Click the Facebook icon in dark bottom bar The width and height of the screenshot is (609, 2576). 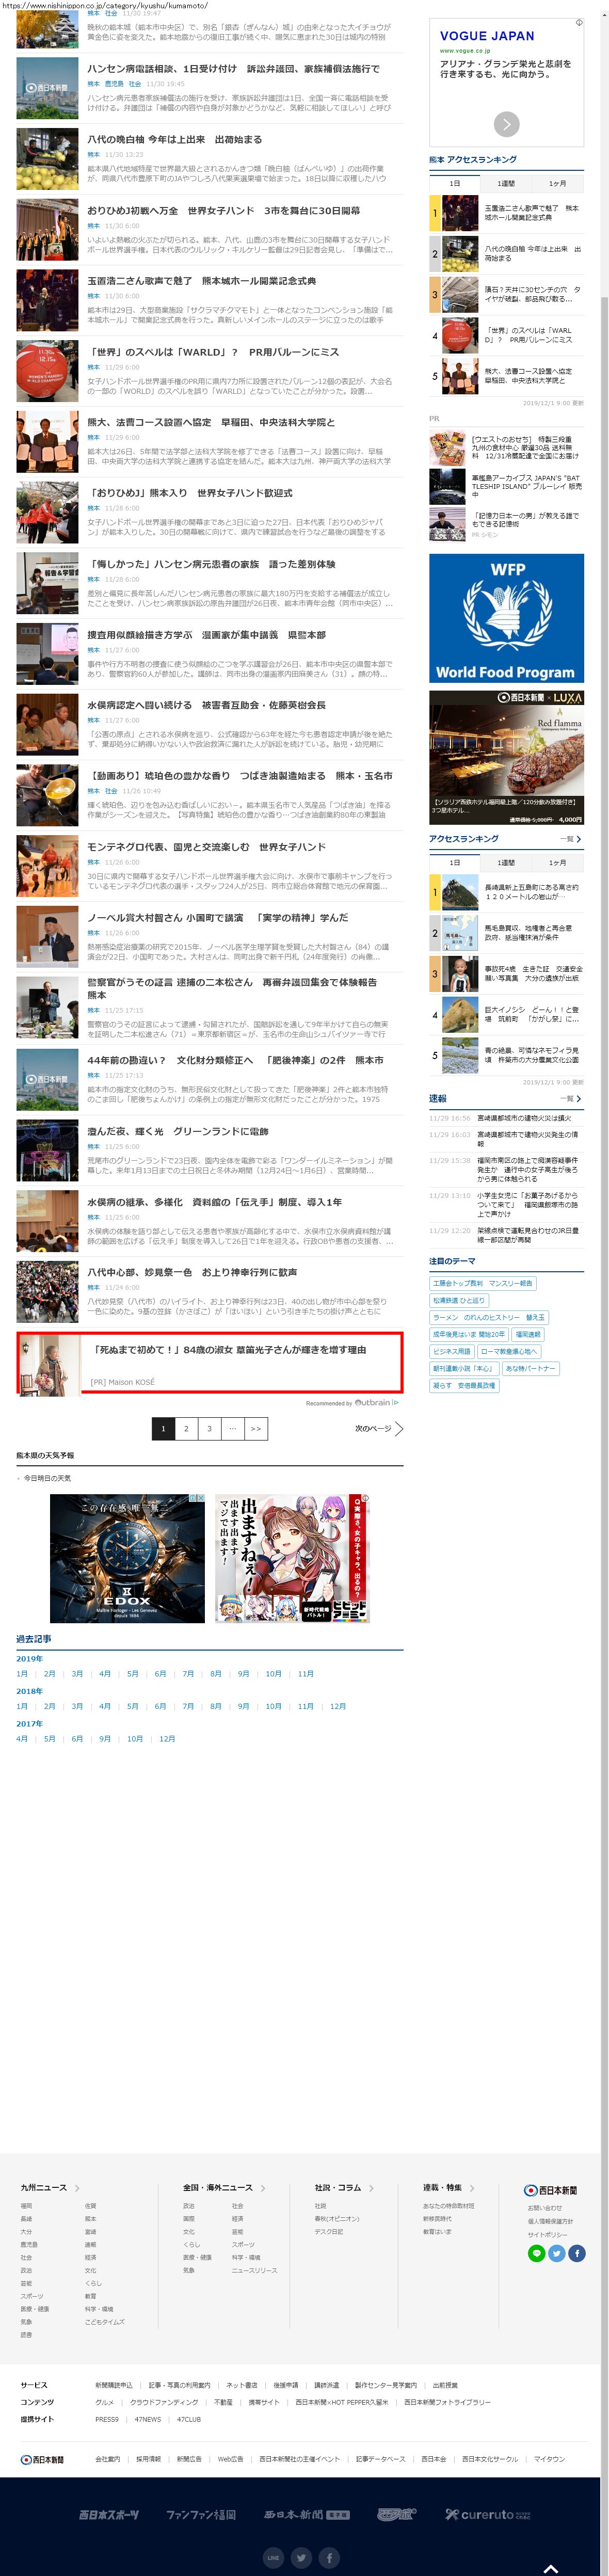click(x=329, y=2557)
